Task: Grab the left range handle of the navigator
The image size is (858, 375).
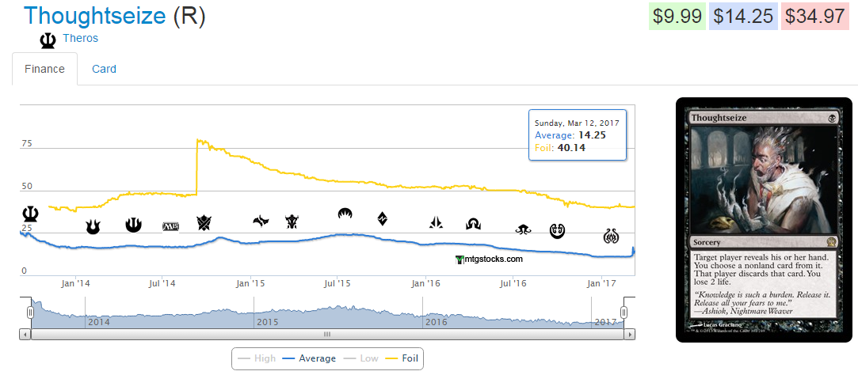Action: pyautogui.click(x=31, y=312)
